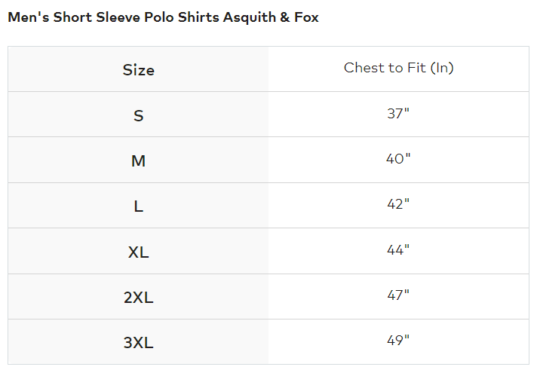The height and width of the screenshot is (373, 537).
Task: Click the Chest to Fit (In) header
Action: click(399, 68)
